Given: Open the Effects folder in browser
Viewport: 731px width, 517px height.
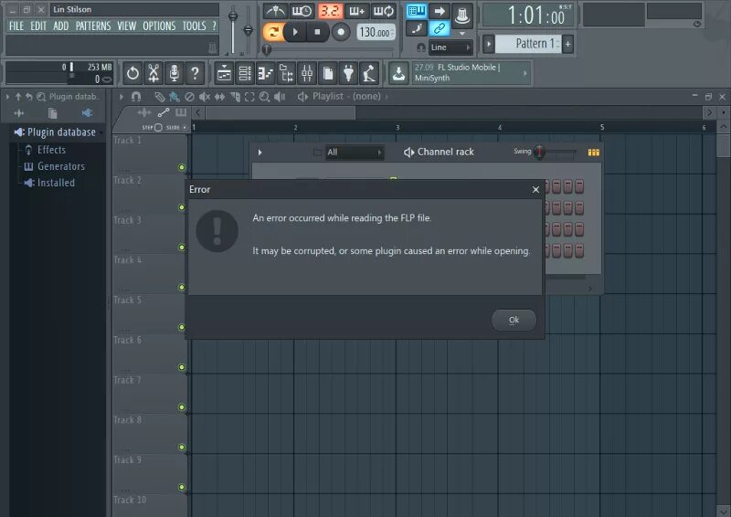Looking at the screenshot, I should 45,150.
